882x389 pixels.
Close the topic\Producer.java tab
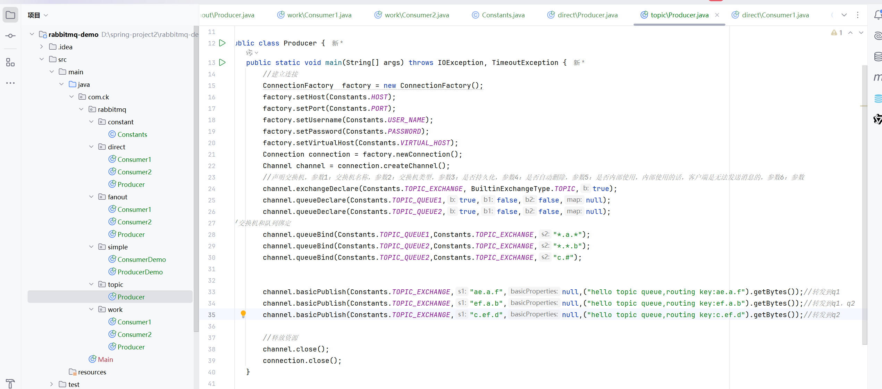717,15
